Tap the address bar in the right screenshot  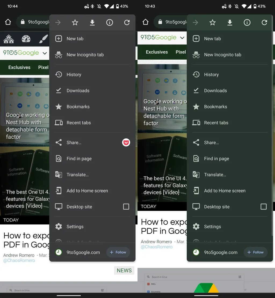coord(171,22)
